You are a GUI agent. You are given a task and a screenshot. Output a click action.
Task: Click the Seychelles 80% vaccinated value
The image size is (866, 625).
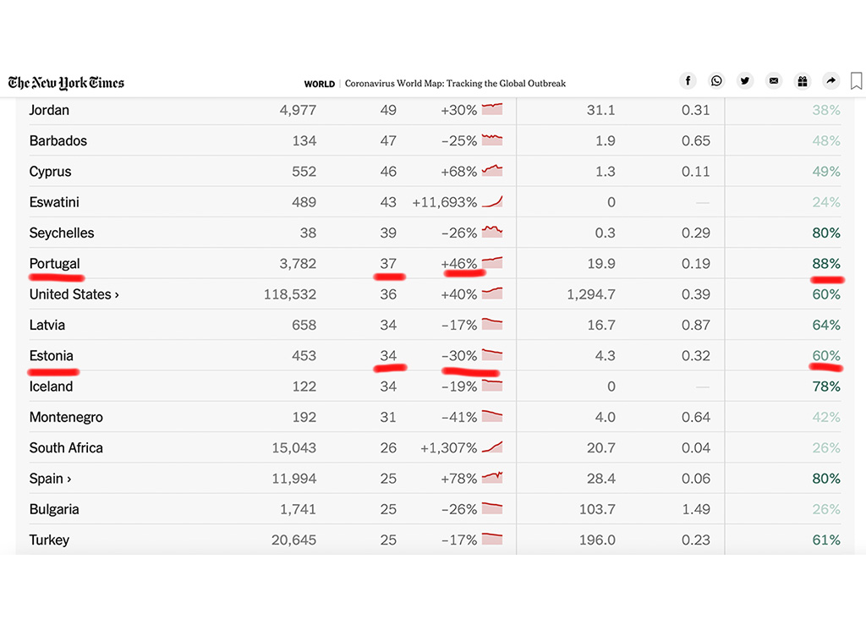click(x=825, y=233)
